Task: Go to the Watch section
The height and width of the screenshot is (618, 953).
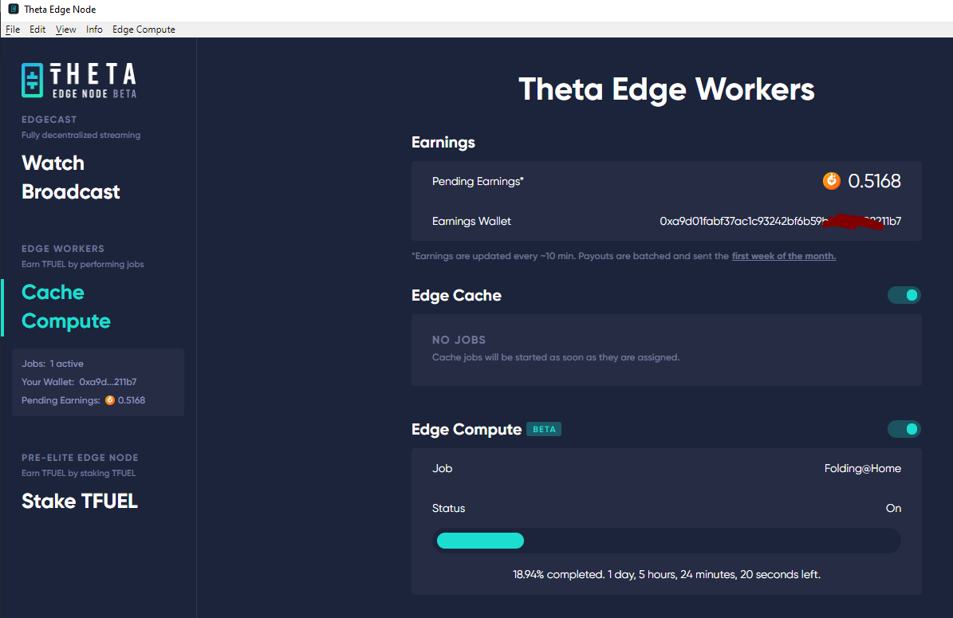Action: point(53,163)
